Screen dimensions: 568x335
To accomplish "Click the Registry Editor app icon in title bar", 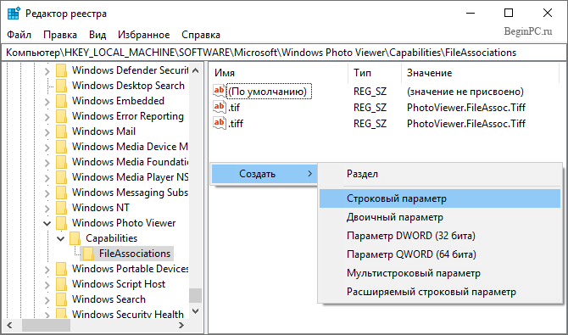I will (x=14, y=14).
